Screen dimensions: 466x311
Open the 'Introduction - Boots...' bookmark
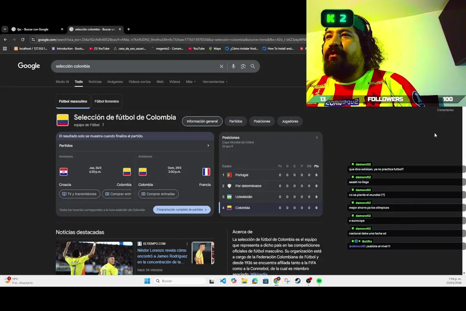pos(68,48)
